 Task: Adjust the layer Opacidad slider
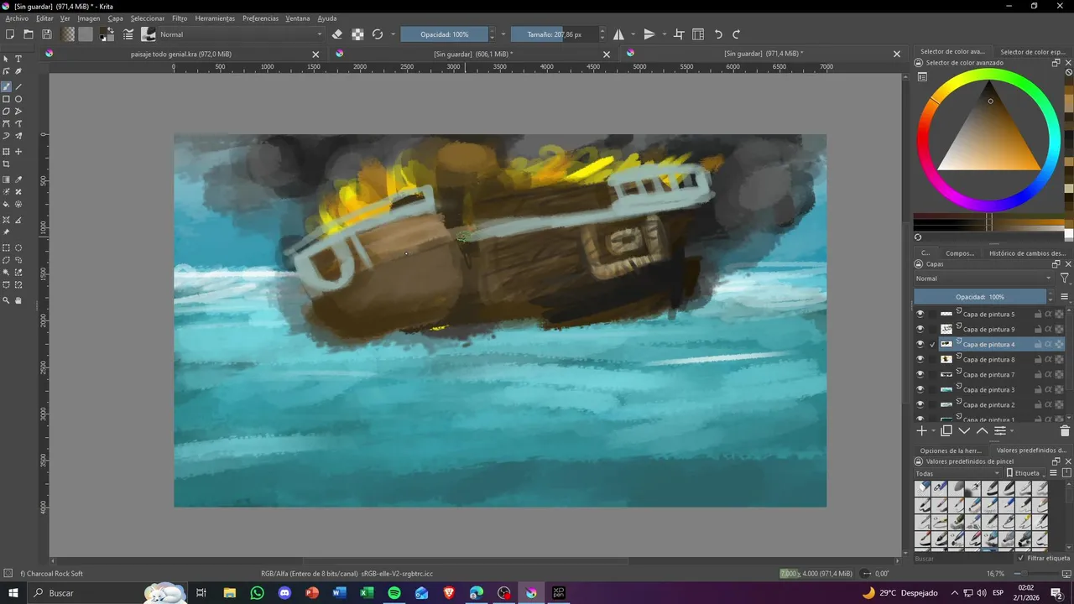click(980, 297)
